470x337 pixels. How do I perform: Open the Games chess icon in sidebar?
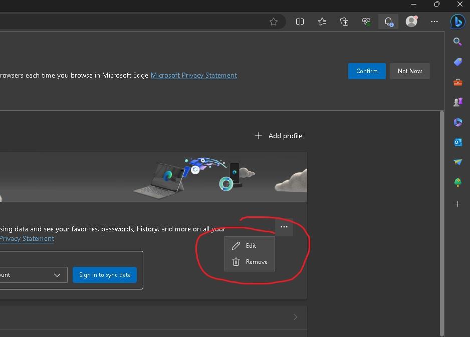coord(457,102)
